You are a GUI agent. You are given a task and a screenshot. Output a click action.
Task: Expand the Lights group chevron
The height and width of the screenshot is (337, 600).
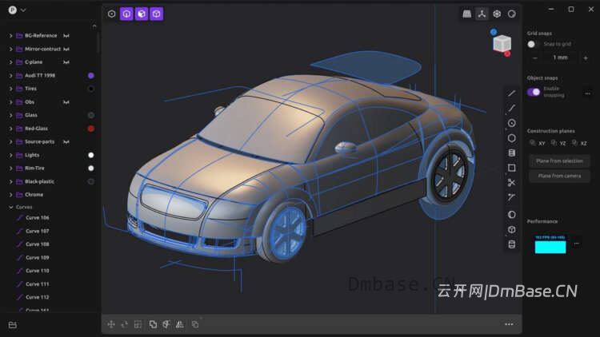10,155
